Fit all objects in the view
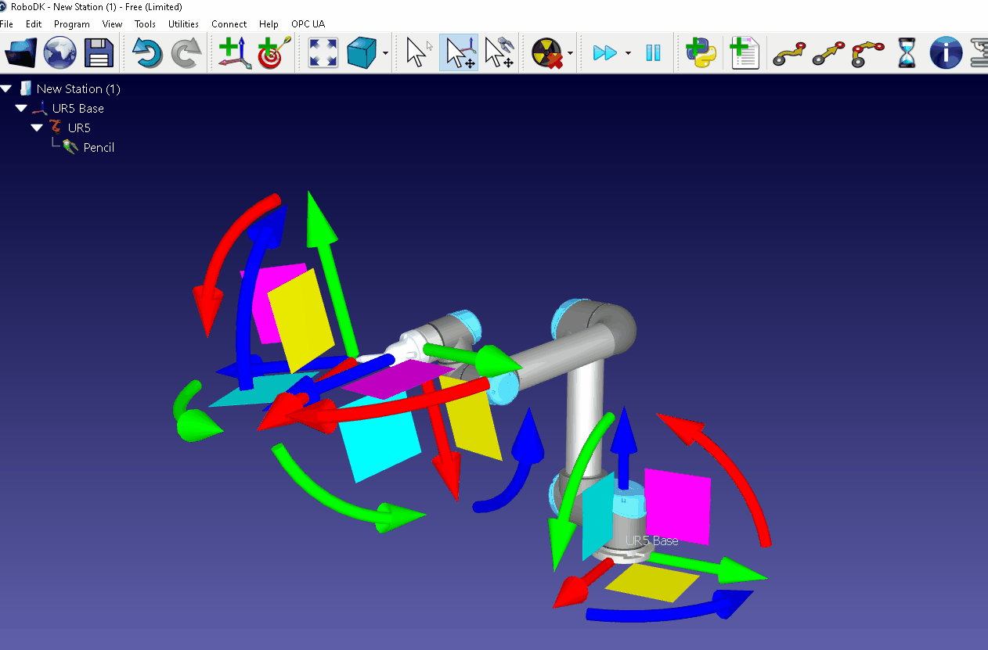 click(x=323, y=53)
